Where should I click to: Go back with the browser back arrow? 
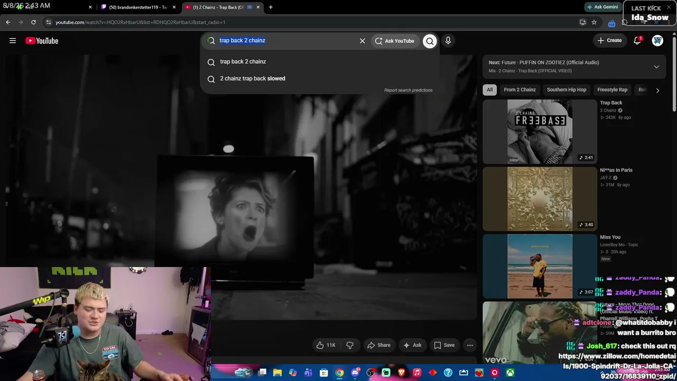pyautogui.click(x=8, y=22)
